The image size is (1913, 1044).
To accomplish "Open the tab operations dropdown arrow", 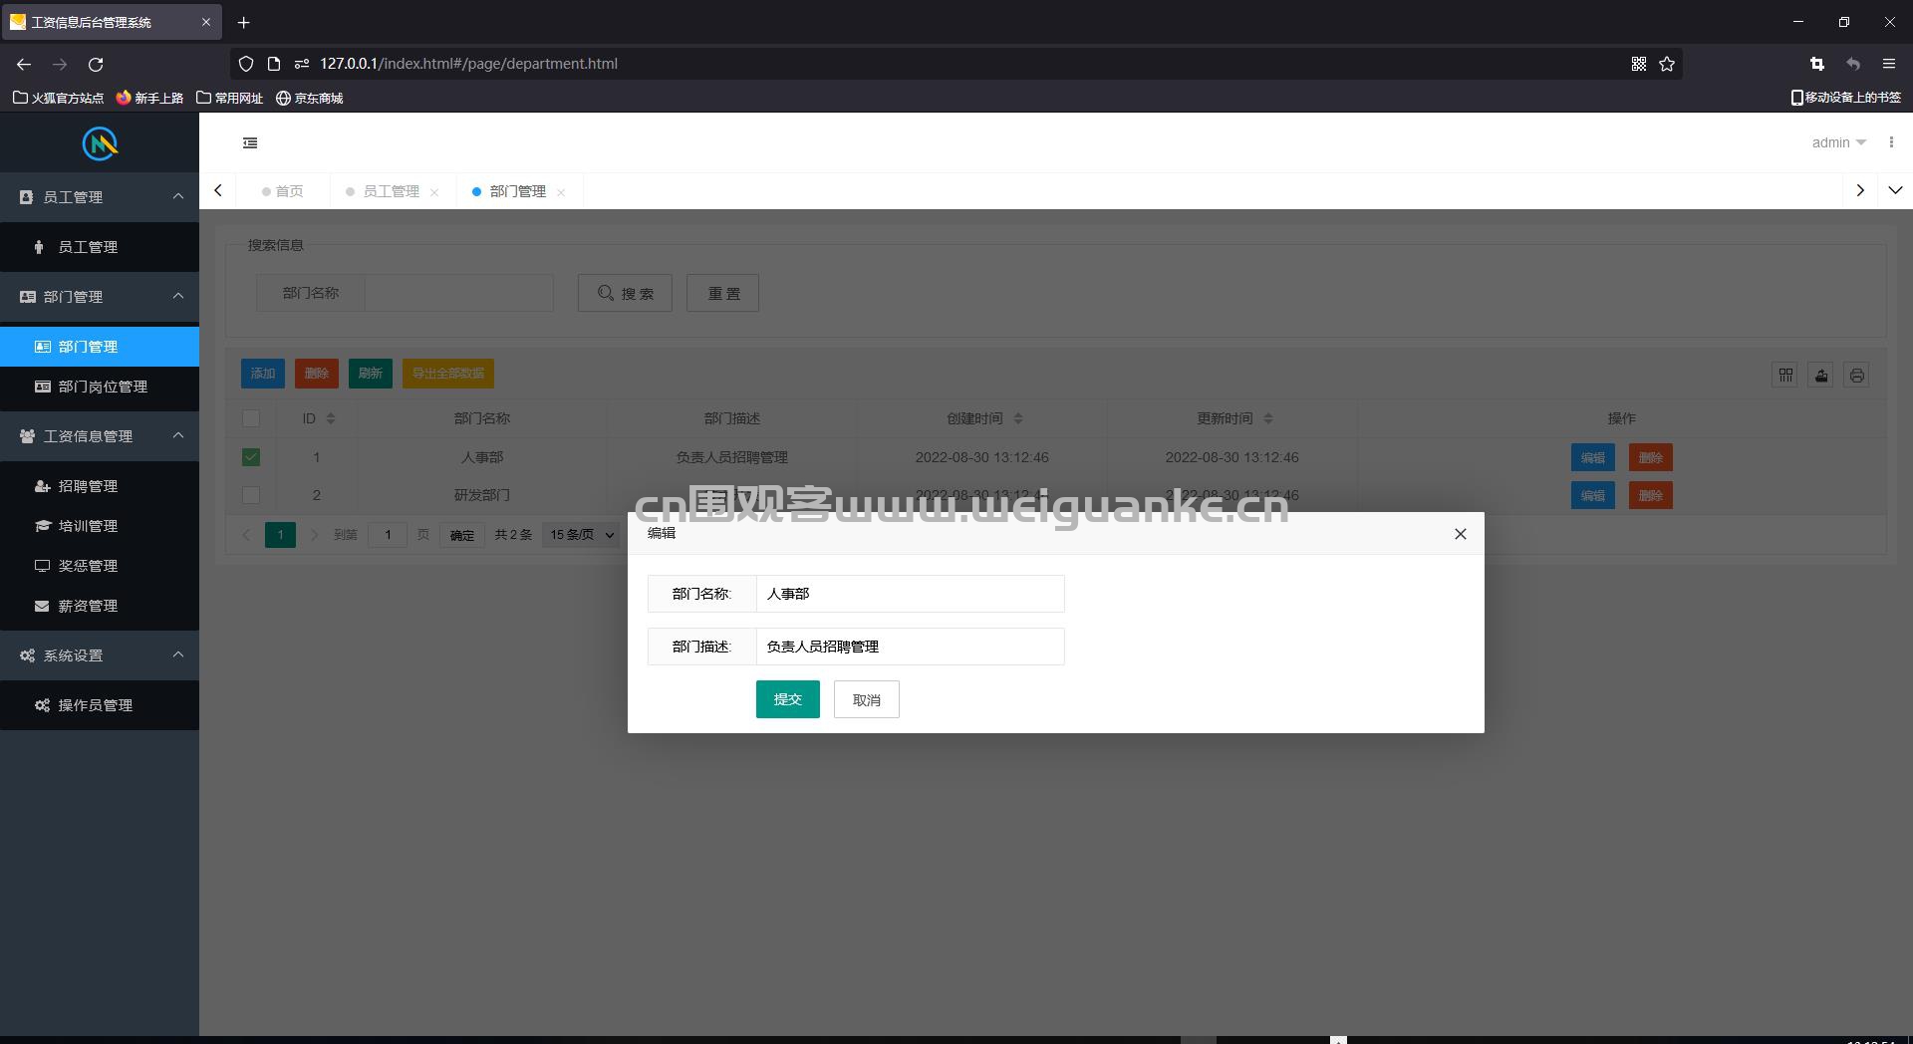I will tap(1895, 190).
